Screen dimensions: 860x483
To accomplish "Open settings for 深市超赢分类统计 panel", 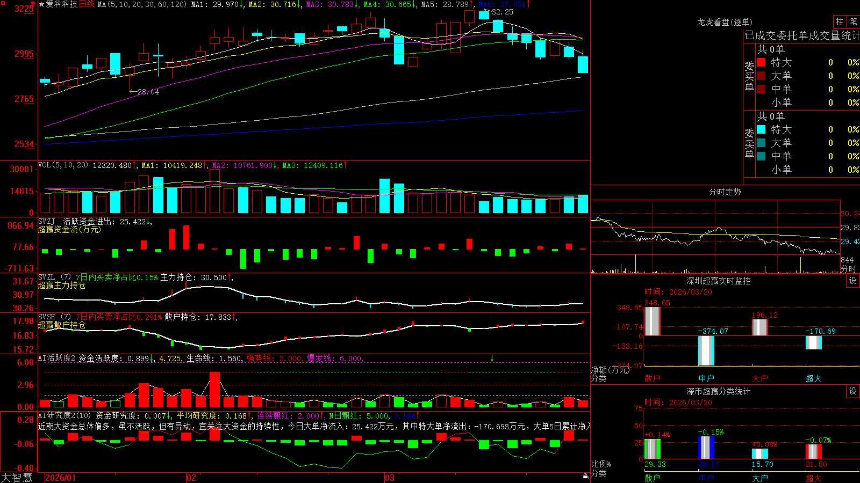I will tap(853, 391).
